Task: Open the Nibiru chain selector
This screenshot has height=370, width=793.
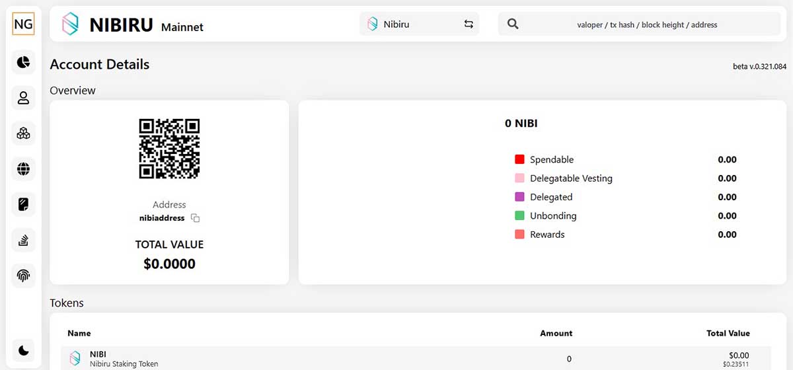Action: point(419,24)
